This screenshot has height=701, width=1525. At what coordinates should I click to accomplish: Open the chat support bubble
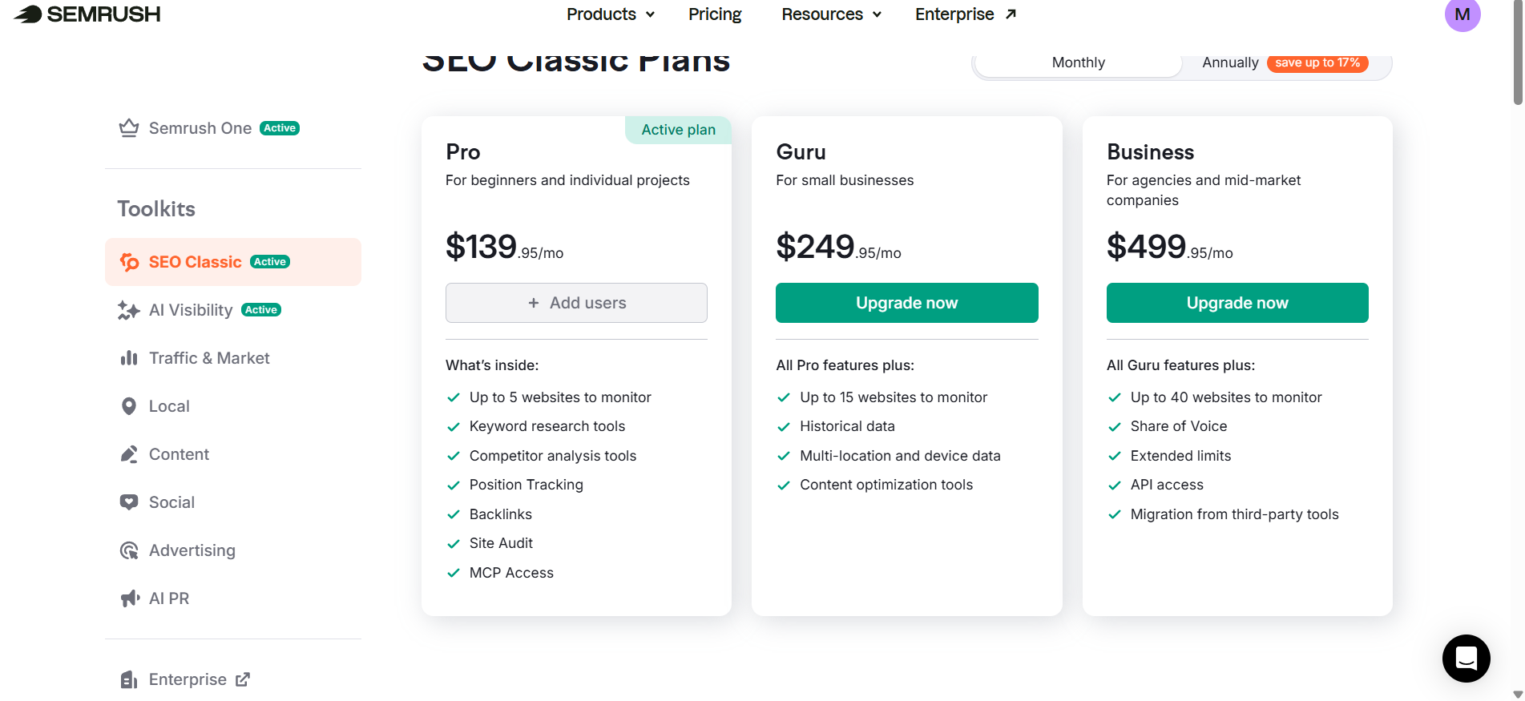point(1465,658)
